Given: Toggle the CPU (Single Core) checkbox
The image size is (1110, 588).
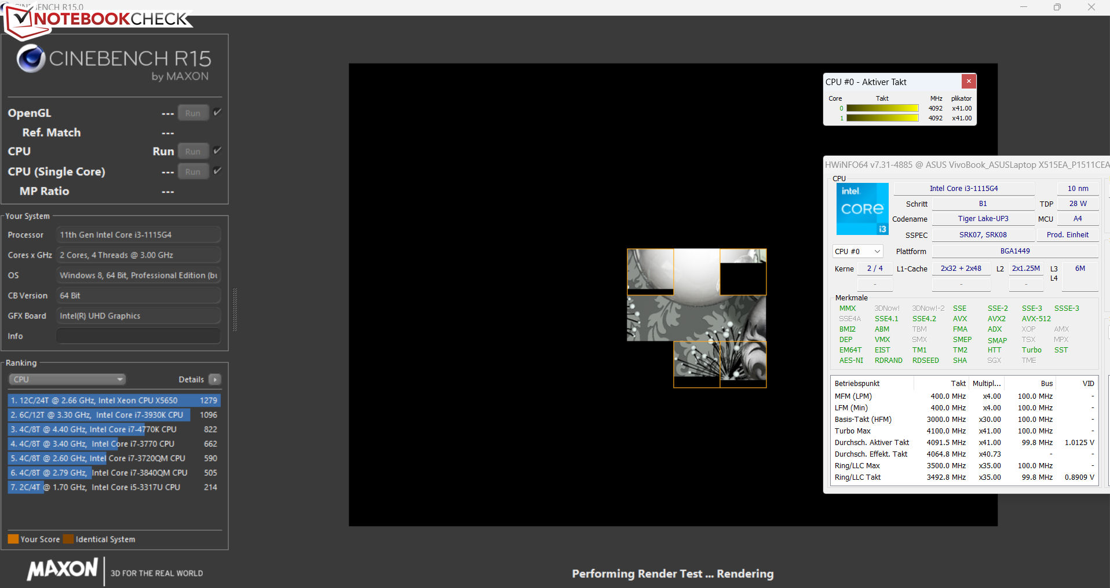Looking at the screenshot, I should (217, 171).
